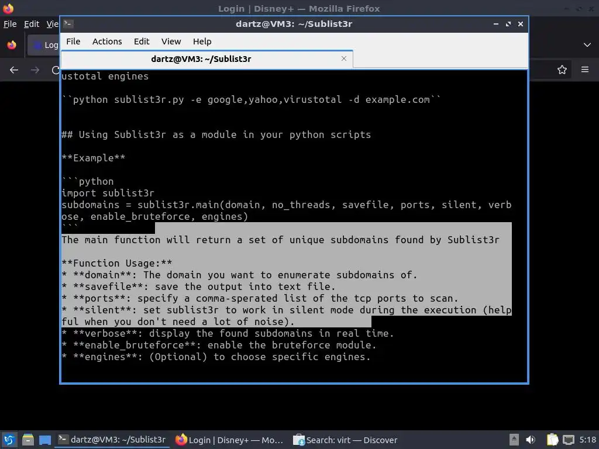The width and height of the screenshot is (599, 449).
Task: Maximize the terminal window
Action: click(x=508, y=23)
